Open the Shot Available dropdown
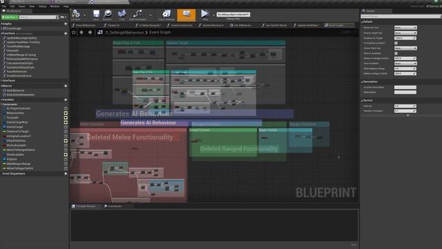This screenshot has width=442, height=249. point(405,64)
